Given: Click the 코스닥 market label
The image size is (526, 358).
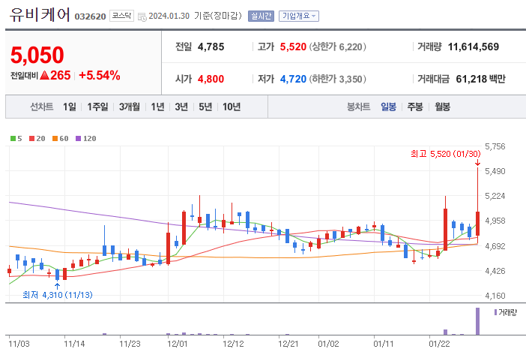Looking at the screenshot, I should (121, 16).
